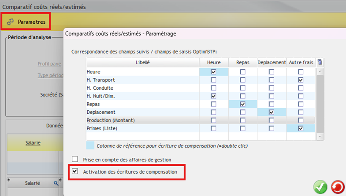Click the table options icon beside Autre frais

320,62
